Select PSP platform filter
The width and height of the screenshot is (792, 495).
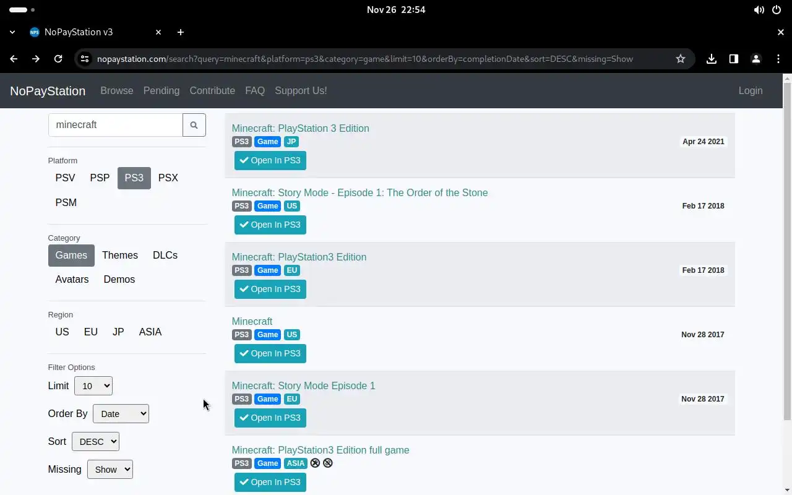(100, 178)
